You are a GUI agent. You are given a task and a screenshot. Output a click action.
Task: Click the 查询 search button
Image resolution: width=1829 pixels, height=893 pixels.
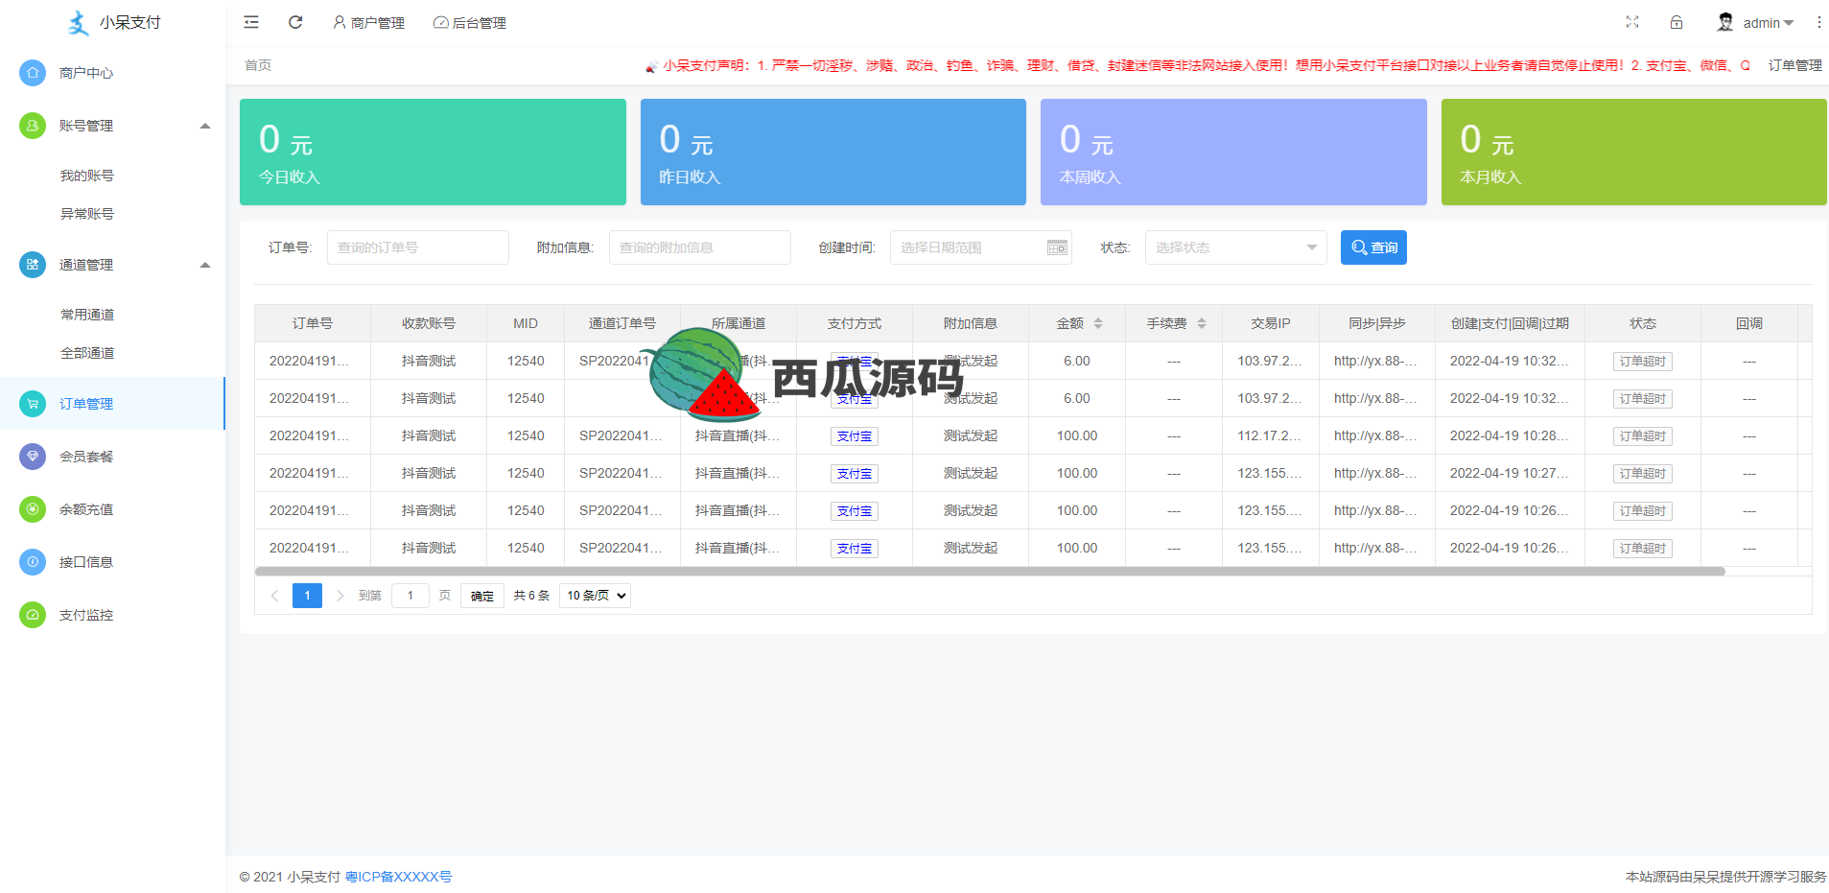[x=1373, y=247]
